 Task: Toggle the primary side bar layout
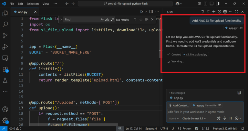pyautogui.click(x=205, y=4)
